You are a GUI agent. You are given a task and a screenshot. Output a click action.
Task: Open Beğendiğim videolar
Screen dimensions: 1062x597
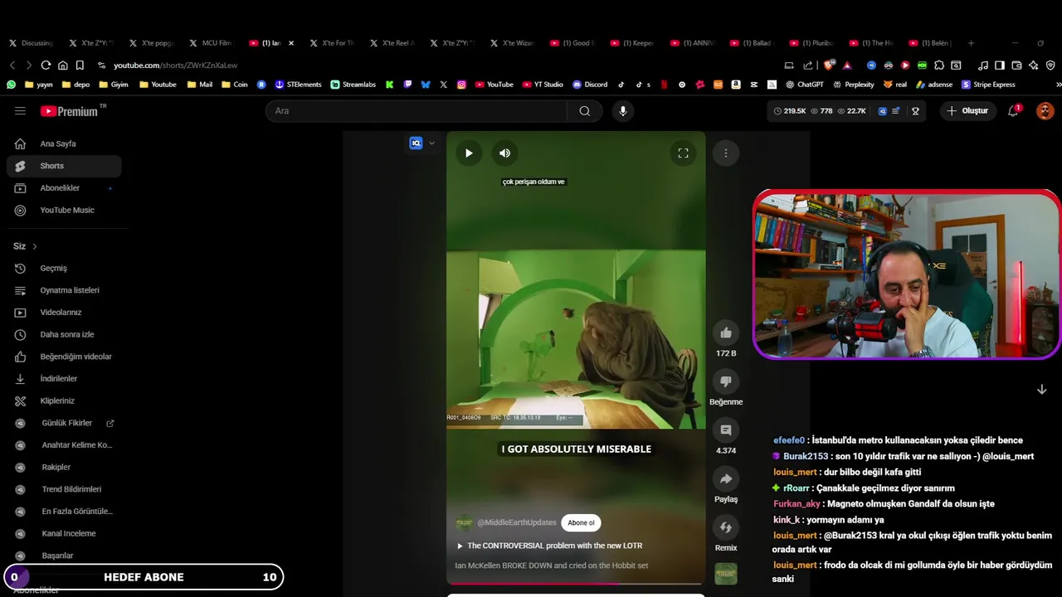click(x=64, y=357)
